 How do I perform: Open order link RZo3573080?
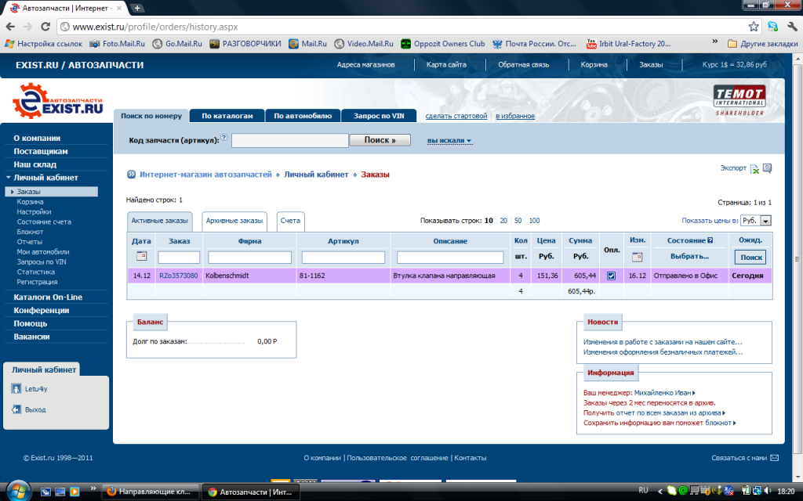coord(178,276)
